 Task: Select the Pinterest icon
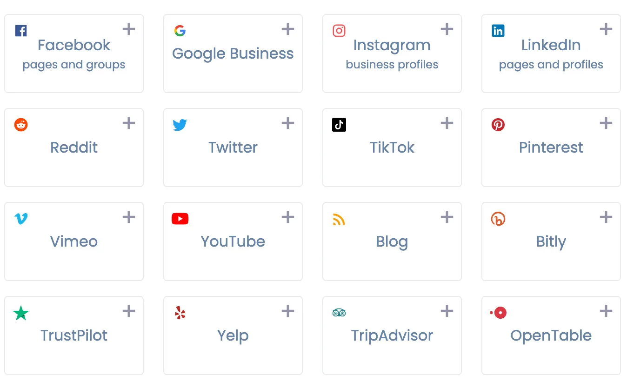[x=498, y=124]
